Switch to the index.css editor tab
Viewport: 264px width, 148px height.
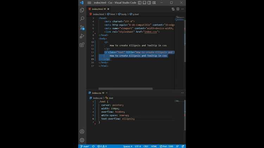96,93
